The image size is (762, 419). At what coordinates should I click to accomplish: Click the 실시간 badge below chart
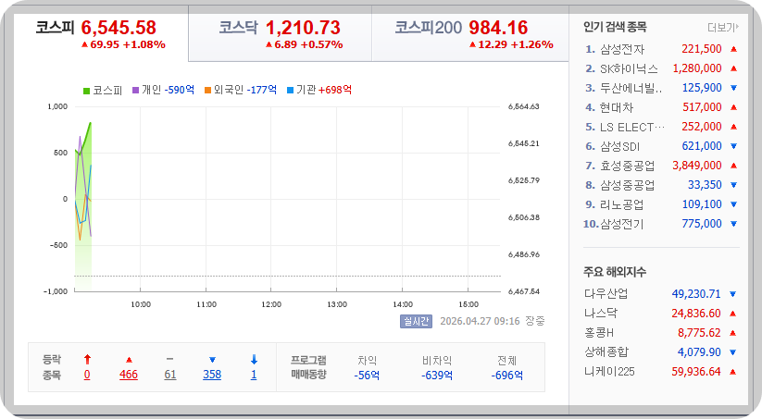(x=416, y=321)
